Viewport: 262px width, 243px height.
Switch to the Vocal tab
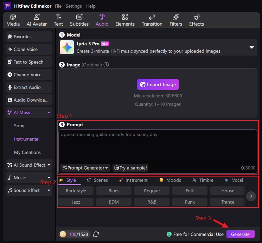point(234,180)
